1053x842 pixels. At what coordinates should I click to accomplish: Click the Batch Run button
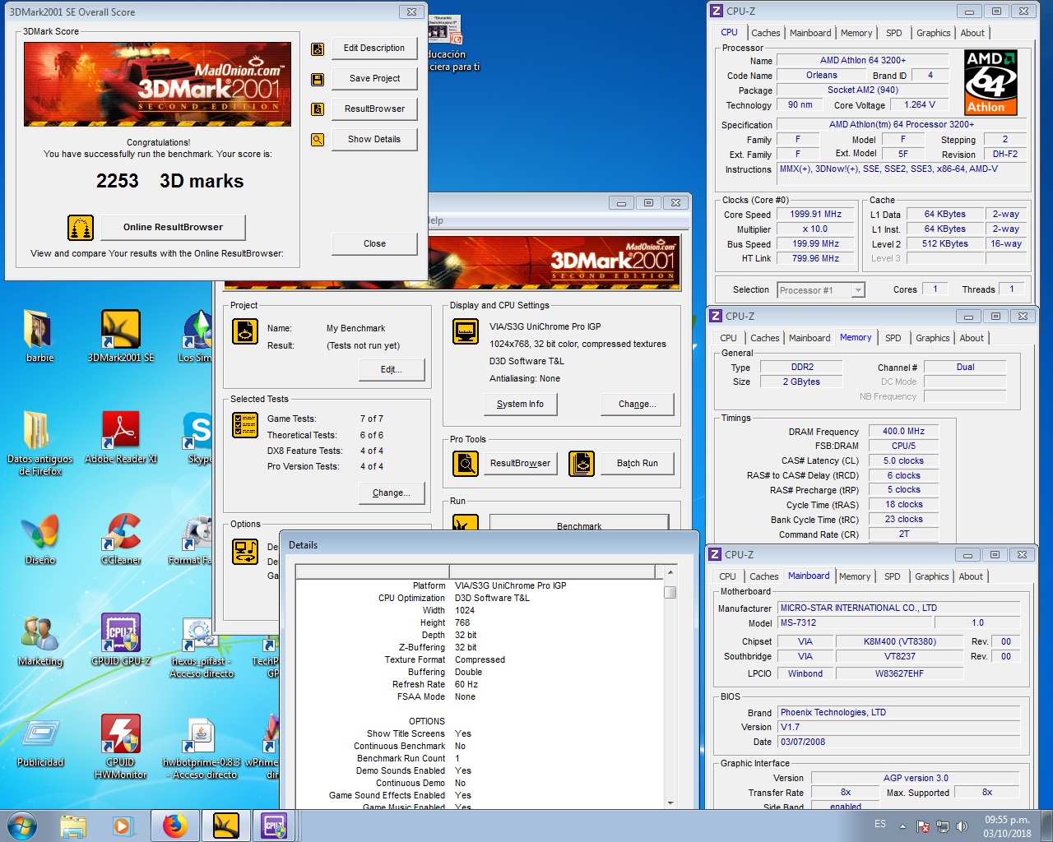click(638, 464)
